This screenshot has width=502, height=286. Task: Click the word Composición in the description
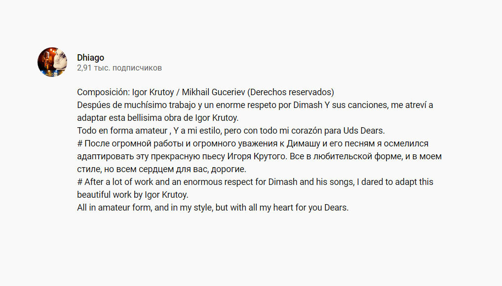click(x=103, y=92)
